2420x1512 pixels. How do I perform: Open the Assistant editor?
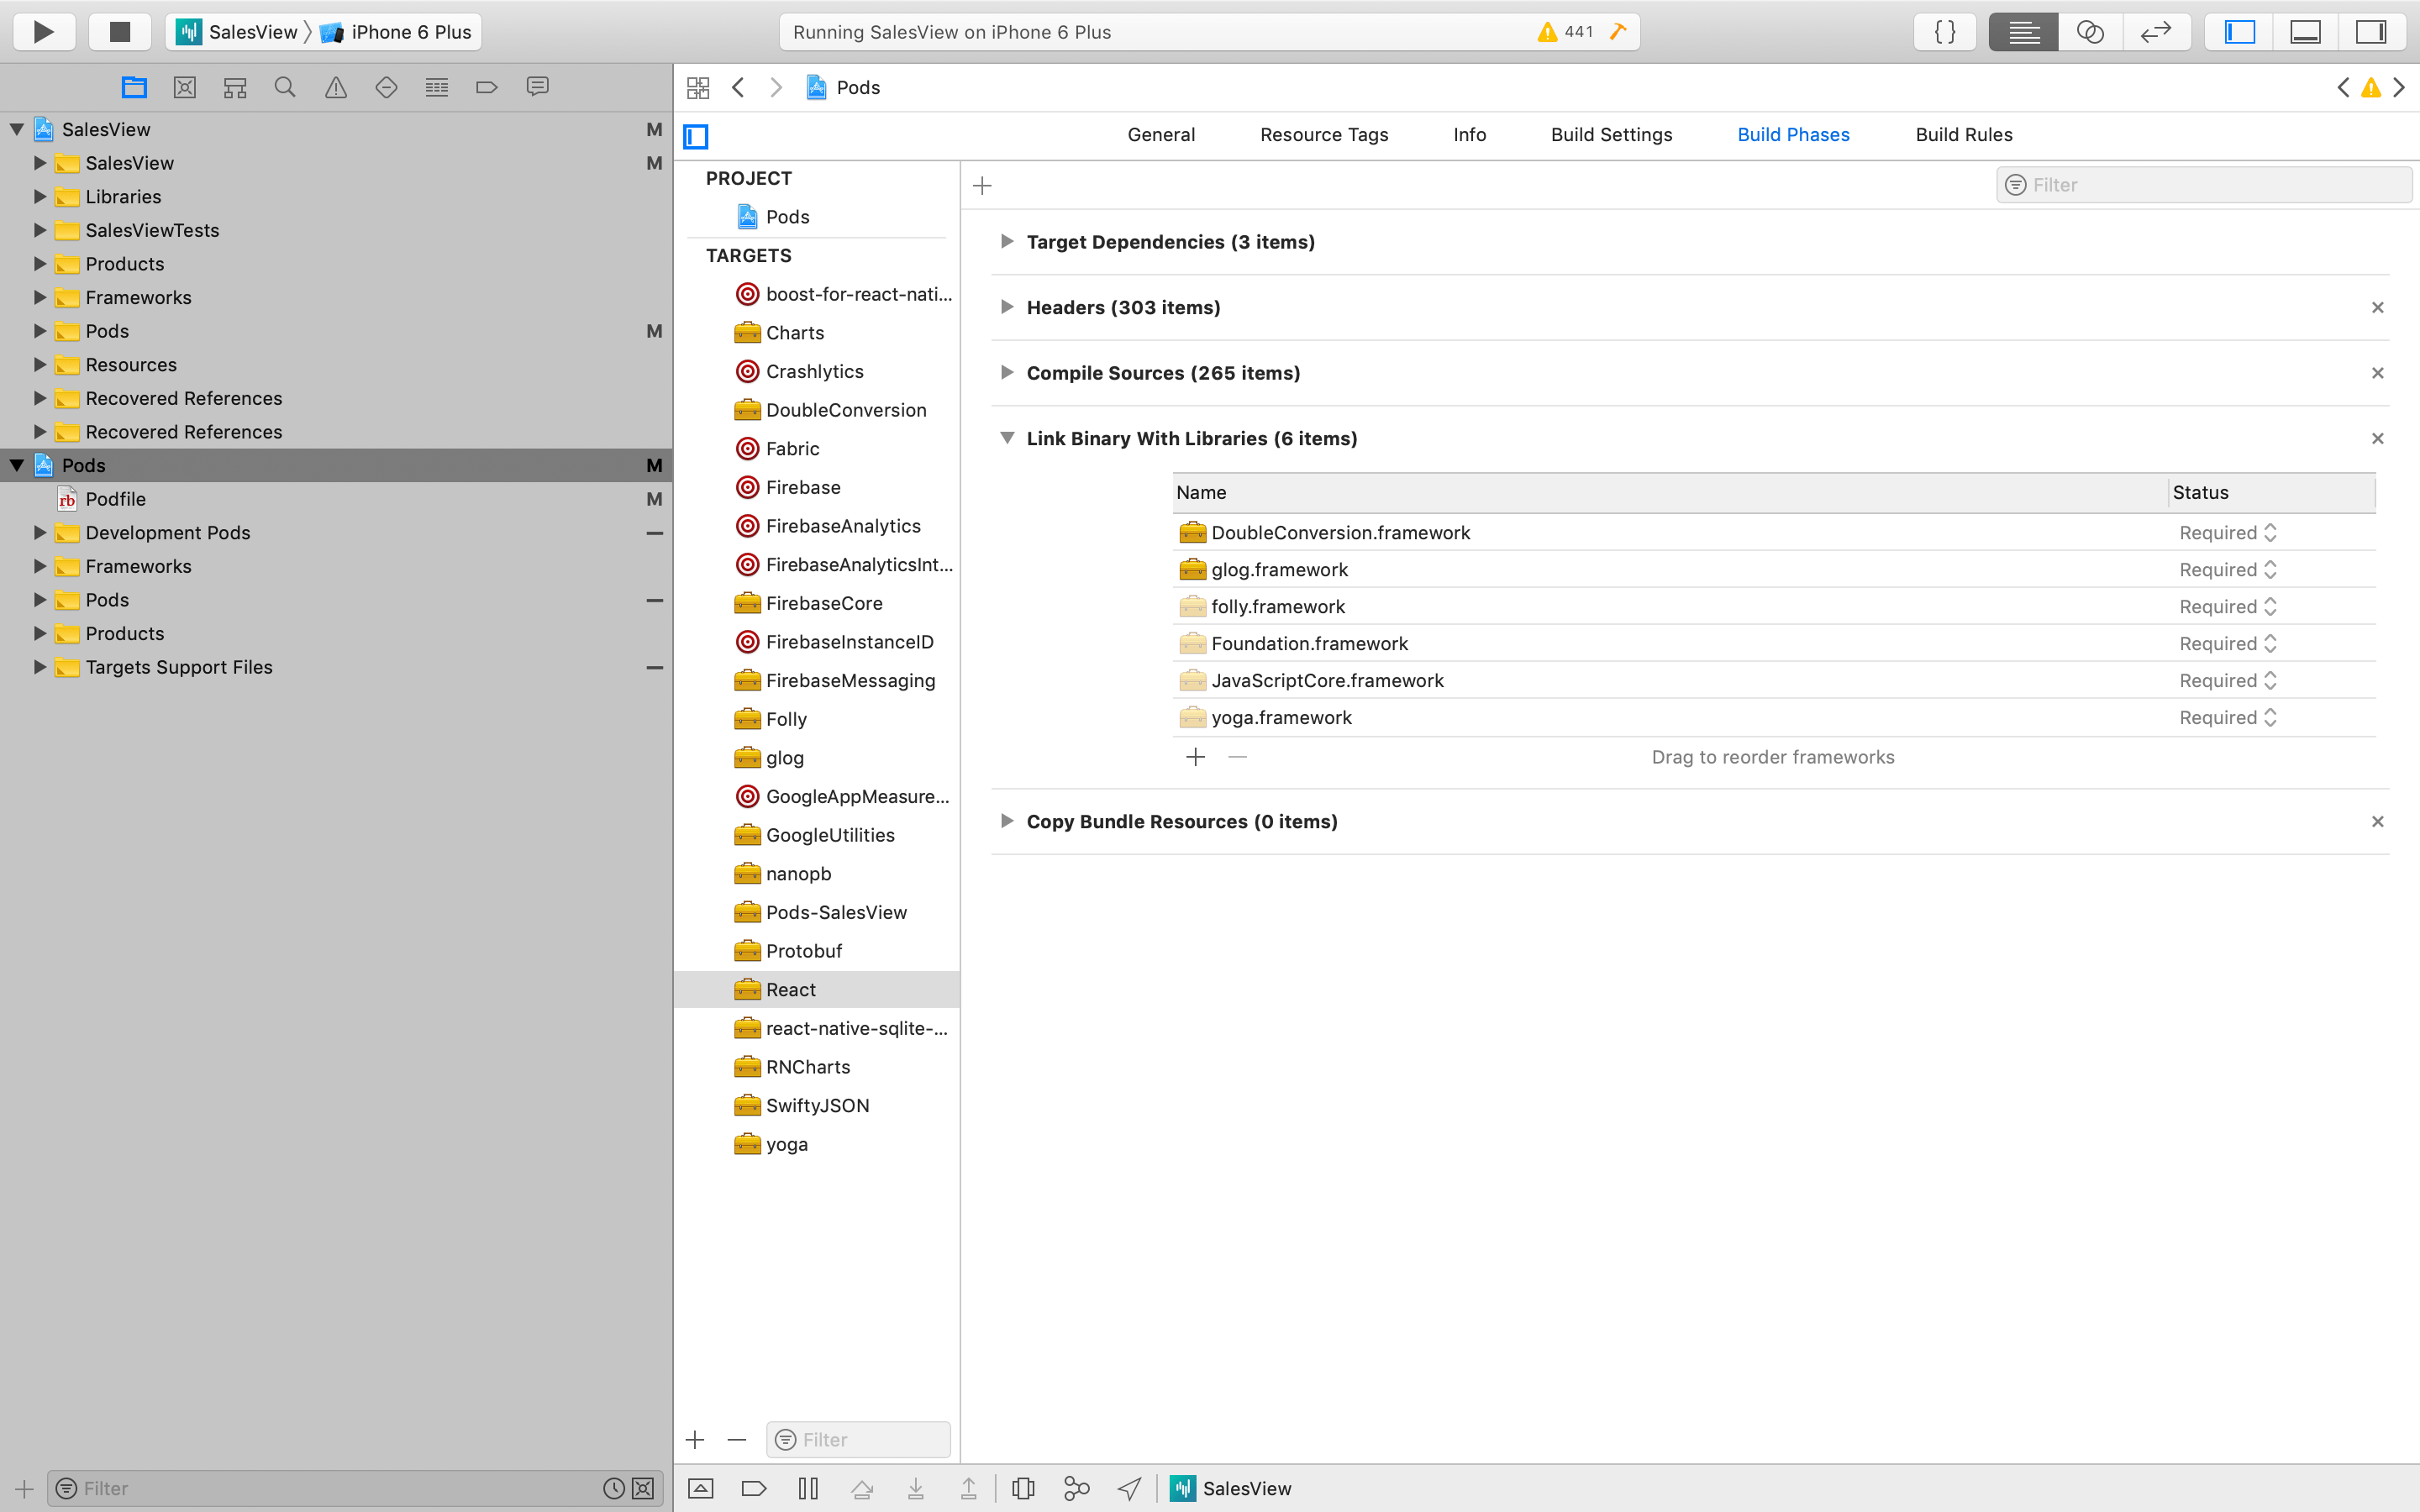point(2089,31)
